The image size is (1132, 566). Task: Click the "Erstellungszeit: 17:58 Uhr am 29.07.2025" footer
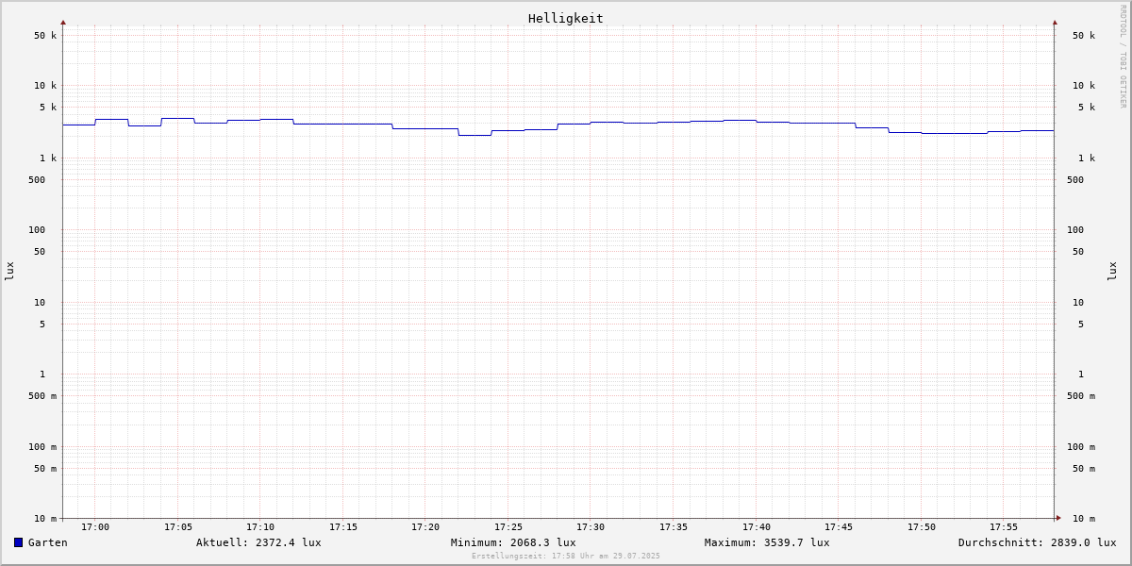(566, 556)
